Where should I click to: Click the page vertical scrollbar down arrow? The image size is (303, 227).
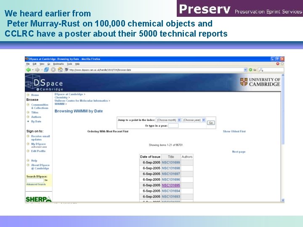click(x=283, y=200)
